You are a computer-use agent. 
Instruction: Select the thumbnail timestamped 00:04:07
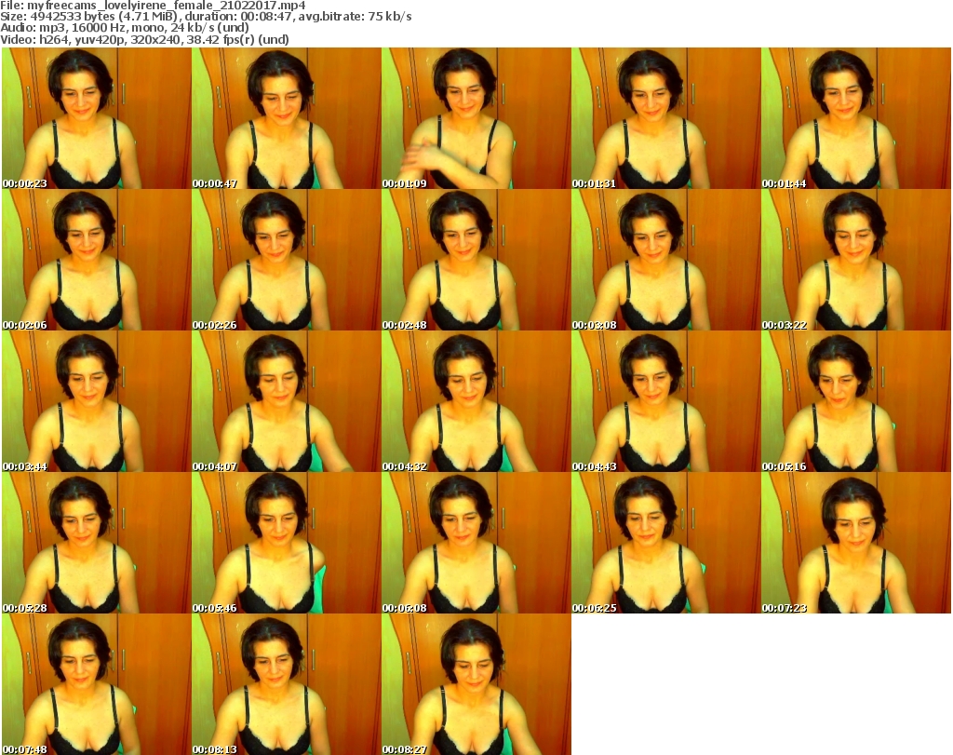[x=287, y=401]
